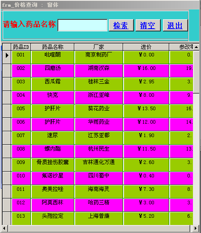Click drug ID cell 004
The width and height of the screenshot is (201, 233).
click(x=21, y=98)
